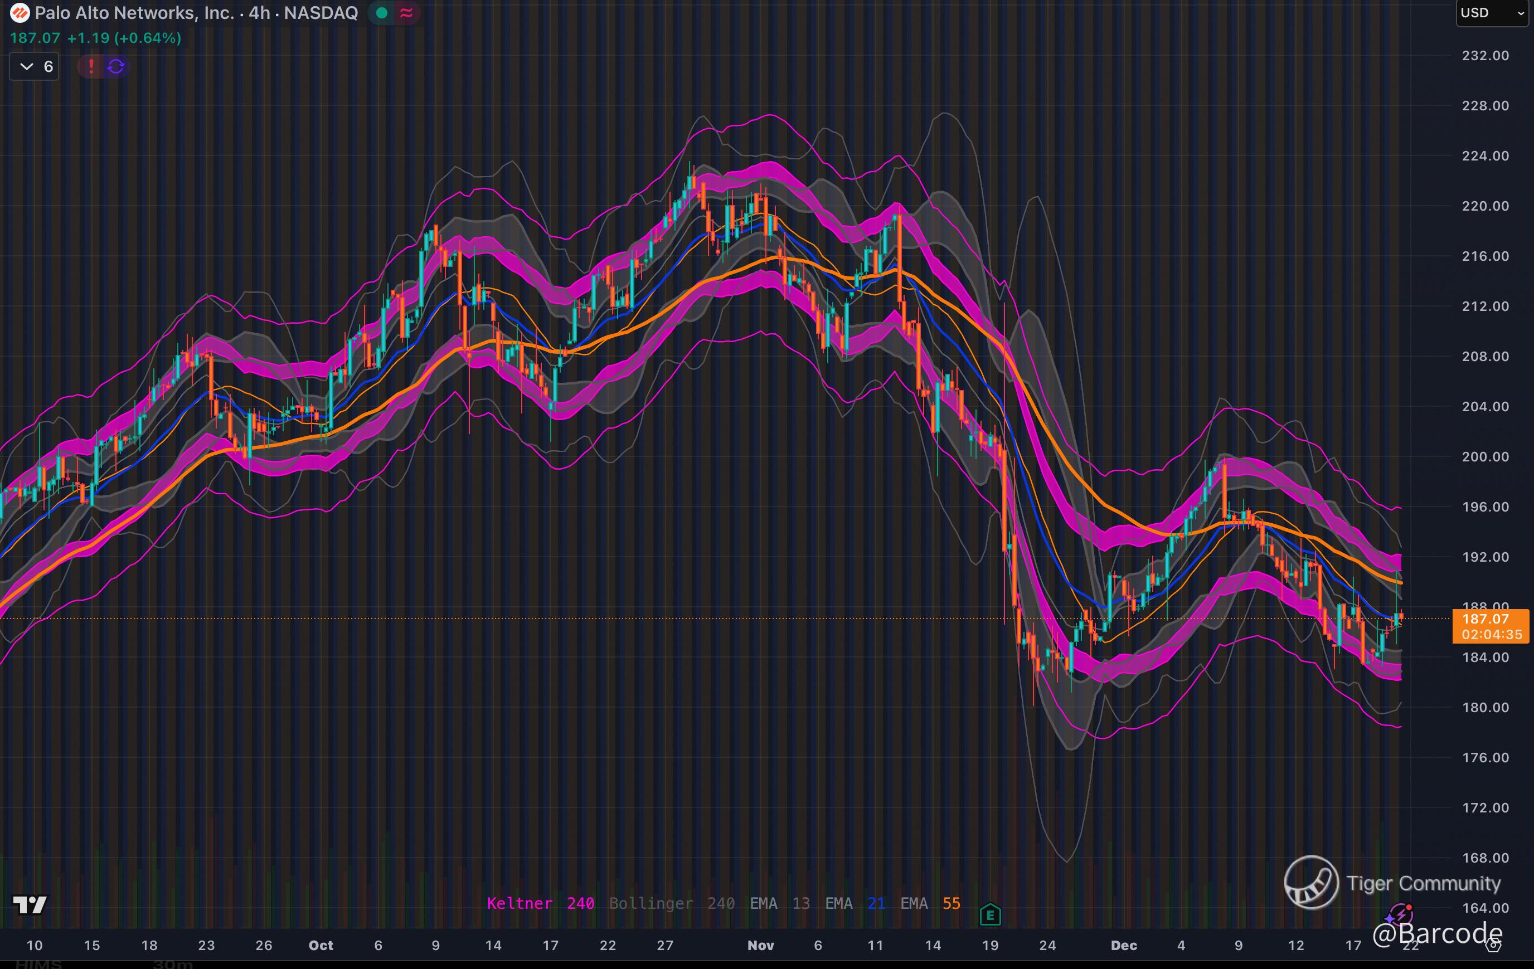
Task: Open the green earnings E marker
Action: [x=990, y=916]
